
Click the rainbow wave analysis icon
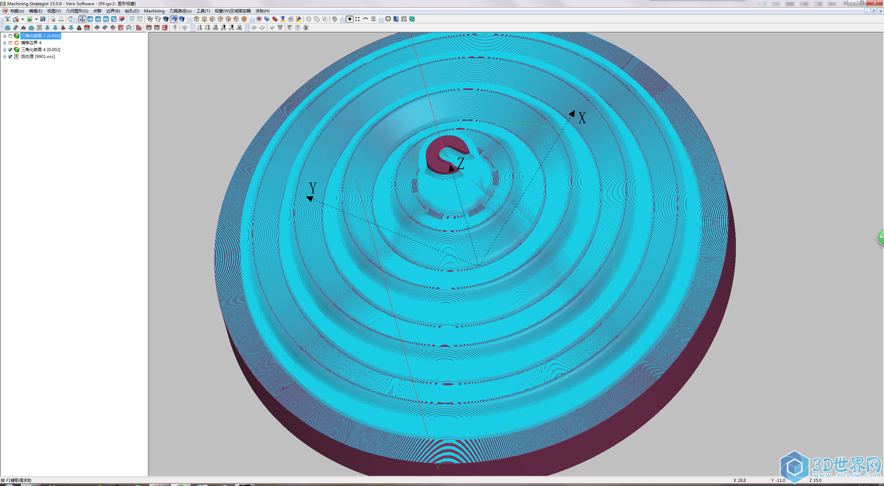point(412,19)
